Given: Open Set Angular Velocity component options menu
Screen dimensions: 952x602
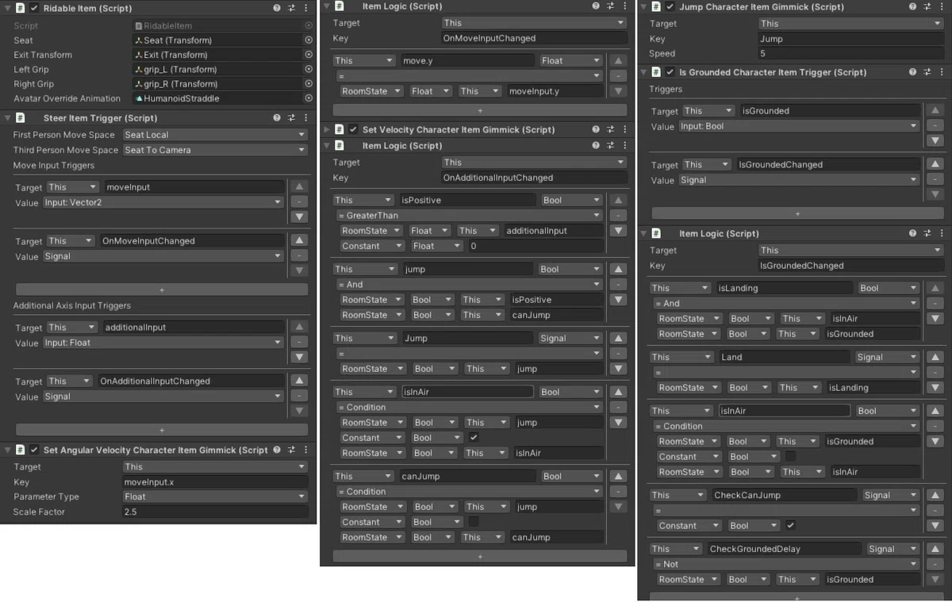Looking at the screenshot, I should [307, 450].
